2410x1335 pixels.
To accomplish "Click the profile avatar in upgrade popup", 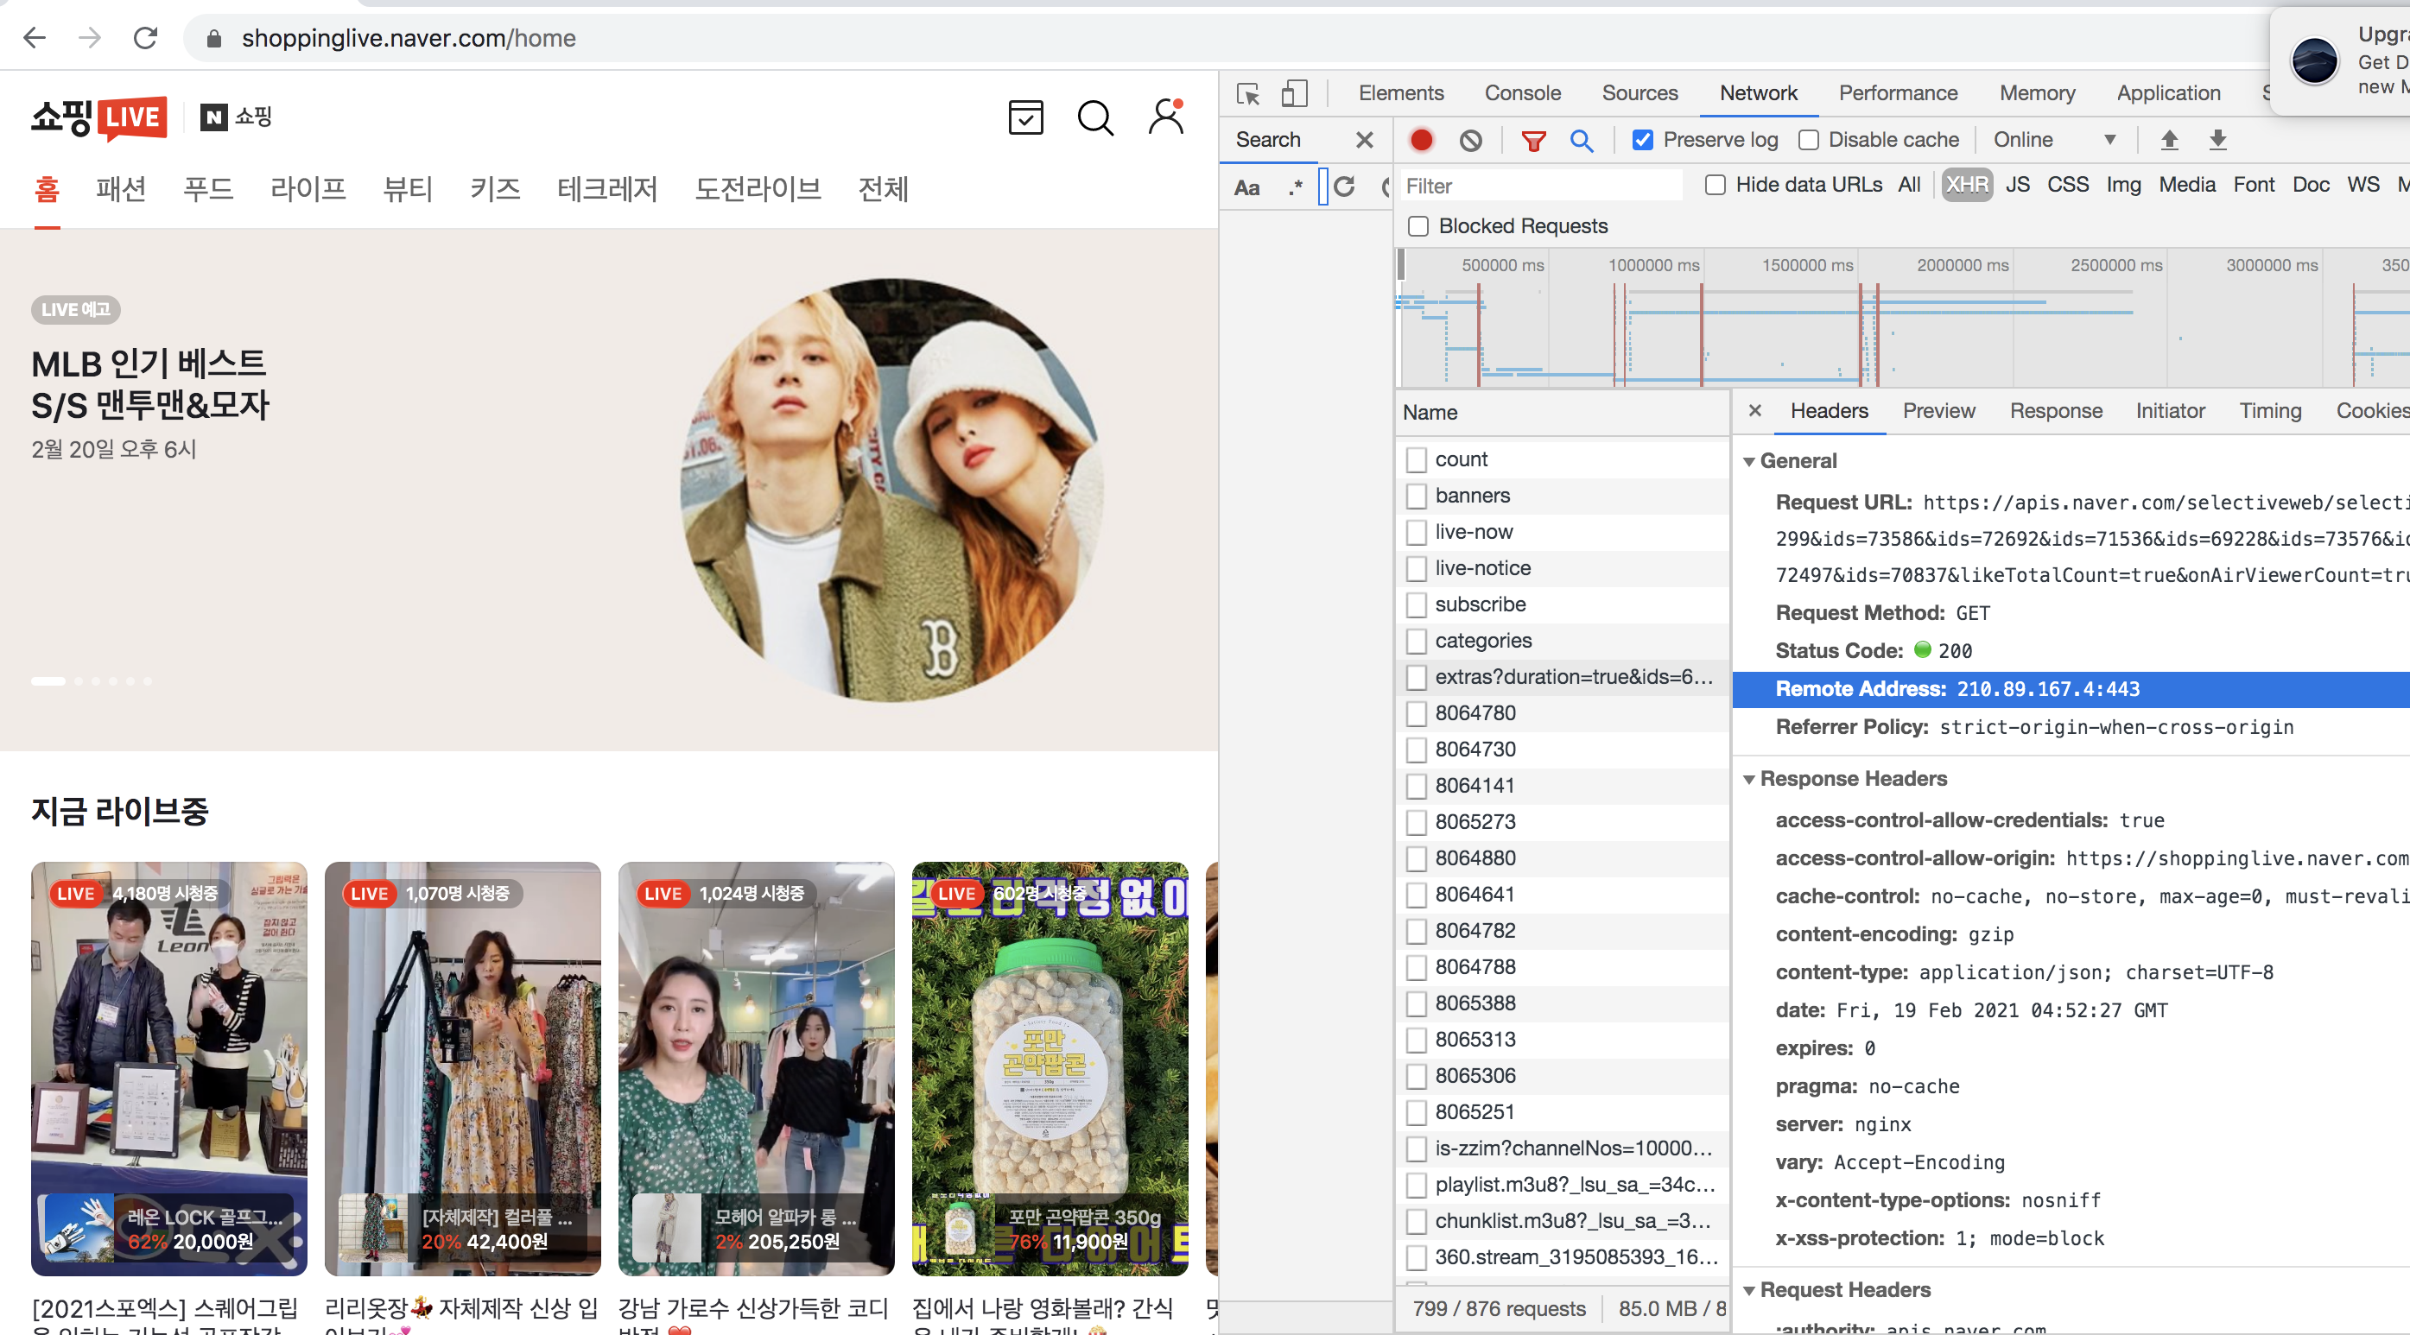I will [x=2313, y=62].
